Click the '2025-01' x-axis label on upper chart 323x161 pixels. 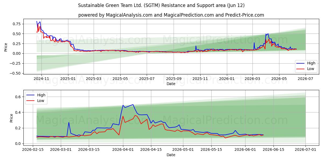68,79
